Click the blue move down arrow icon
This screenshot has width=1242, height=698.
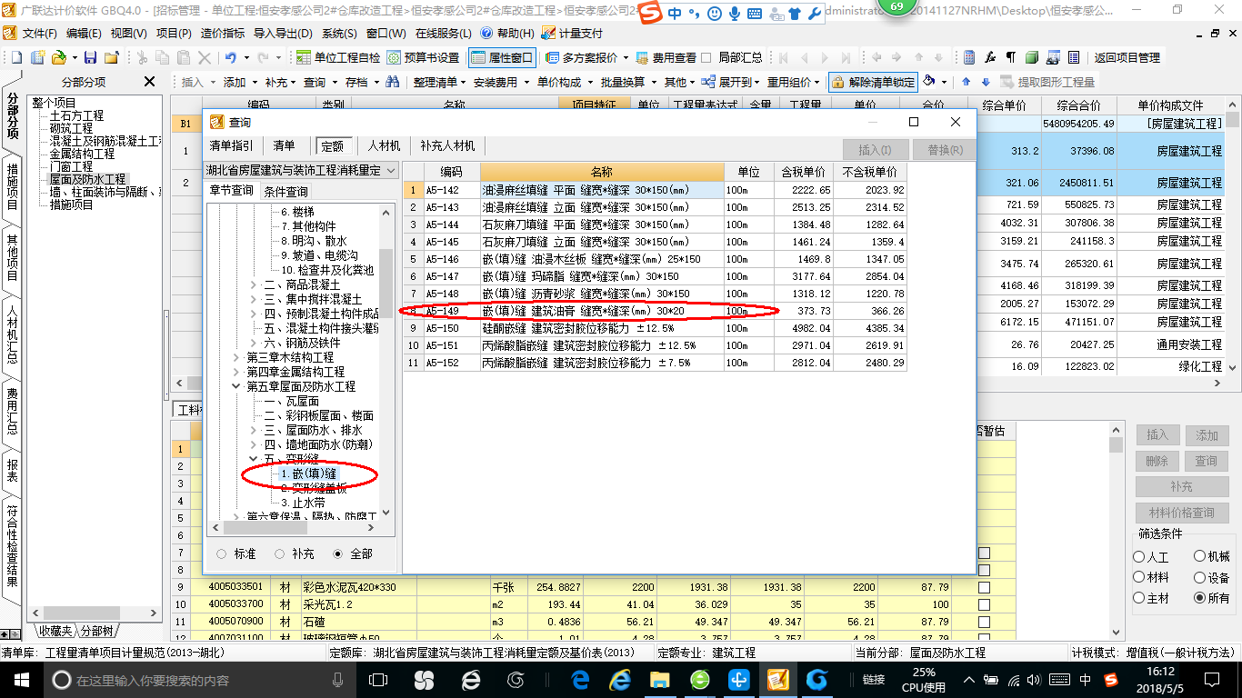coord(985,82)
